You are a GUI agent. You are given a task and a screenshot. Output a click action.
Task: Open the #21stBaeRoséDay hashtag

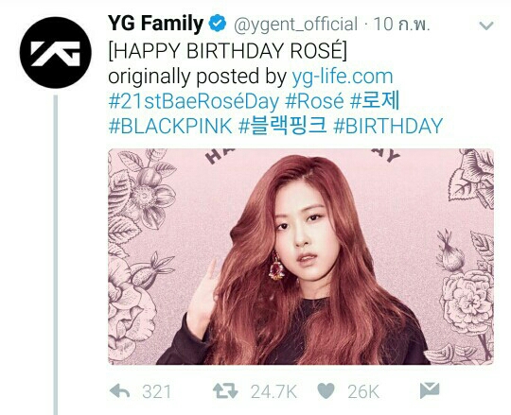[194, 101]
